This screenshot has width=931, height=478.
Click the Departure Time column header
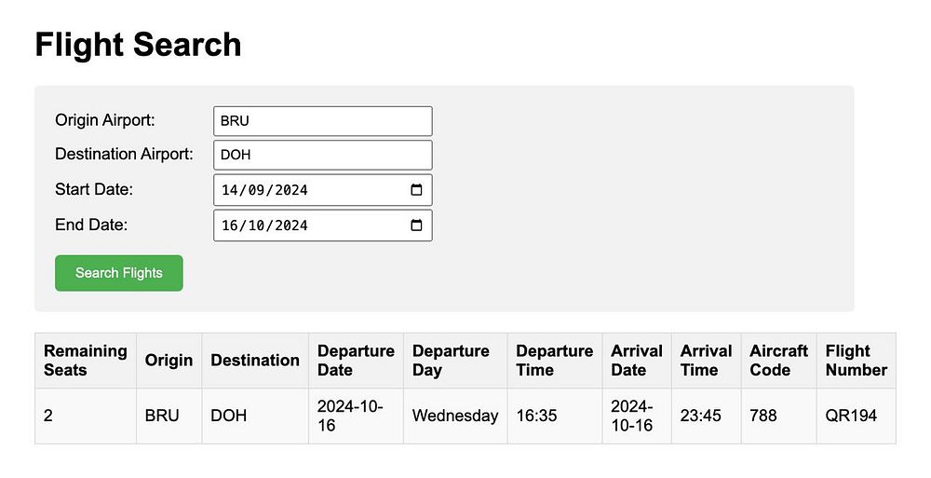coord(554,361)
